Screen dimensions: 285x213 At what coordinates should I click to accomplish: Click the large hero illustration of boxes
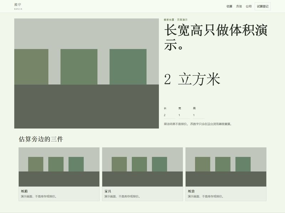pyautogui.click(x=87, y=73)
